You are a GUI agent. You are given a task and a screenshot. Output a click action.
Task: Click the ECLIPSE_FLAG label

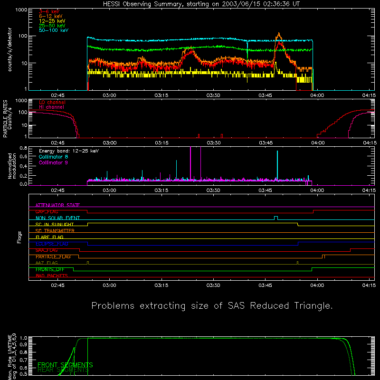(52, 244)
